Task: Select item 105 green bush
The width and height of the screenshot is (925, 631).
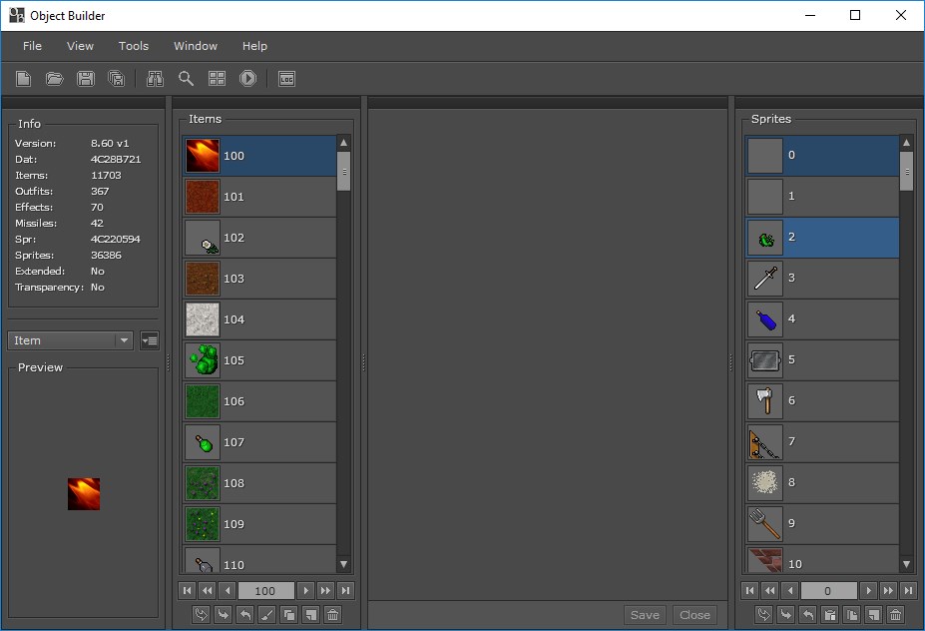Action: click(x=259, y=360)
